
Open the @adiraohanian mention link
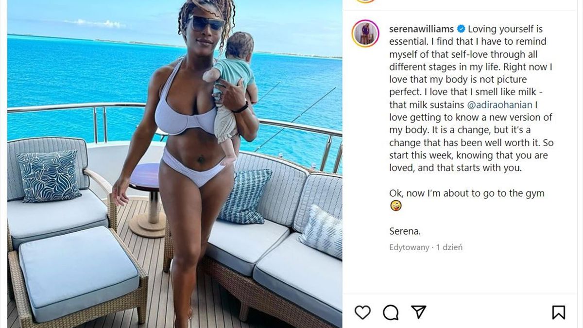pos(500,104)
